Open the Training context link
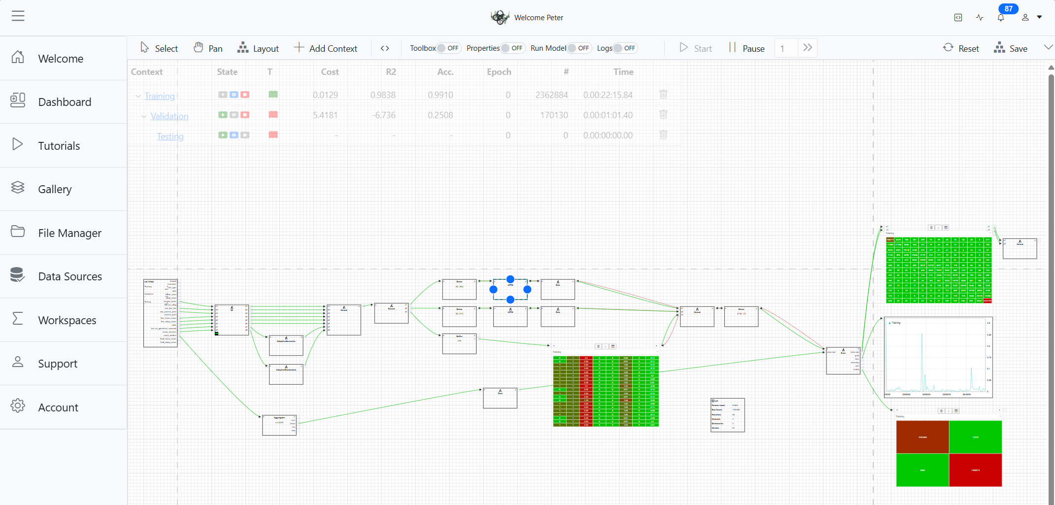1055x505 pixels. (160, 96)
